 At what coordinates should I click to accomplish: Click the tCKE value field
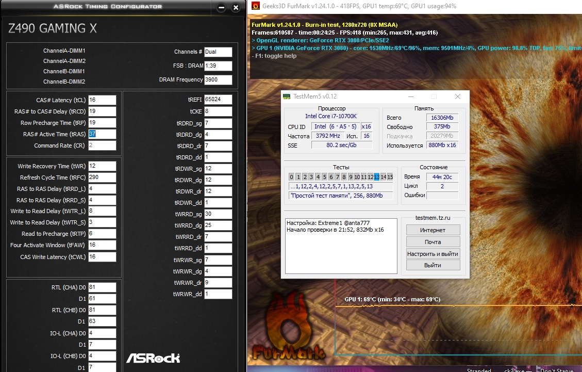(218, 111)
